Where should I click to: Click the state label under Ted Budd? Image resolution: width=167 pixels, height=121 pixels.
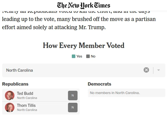point(27,98)
